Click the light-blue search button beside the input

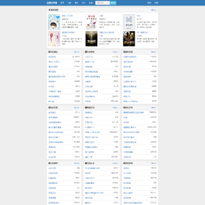(113, 3)
